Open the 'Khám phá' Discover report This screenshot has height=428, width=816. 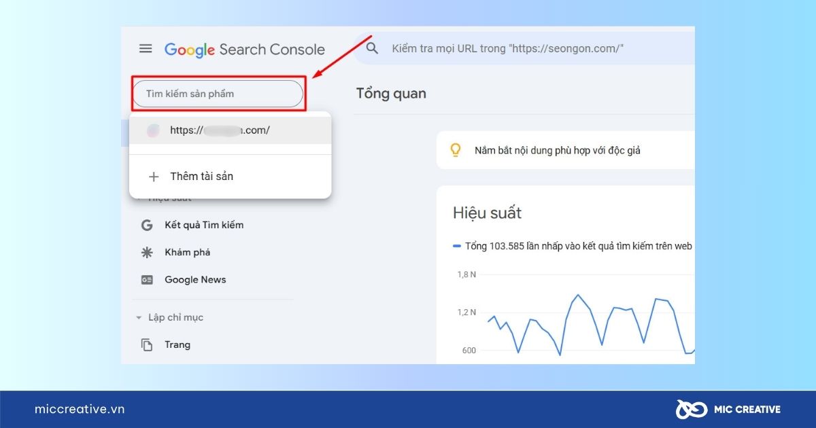coord(187,252)
